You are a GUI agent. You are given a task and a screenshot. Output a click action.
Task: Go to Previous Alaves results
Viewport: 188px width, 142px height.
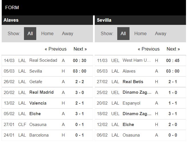(56, 49)
